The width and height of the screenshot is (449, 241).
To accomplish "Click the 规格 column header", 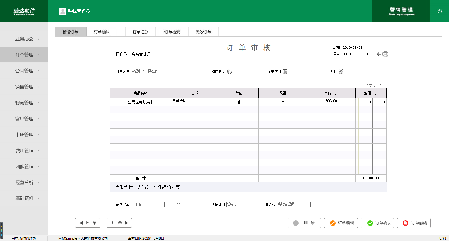I will [196, 93].
